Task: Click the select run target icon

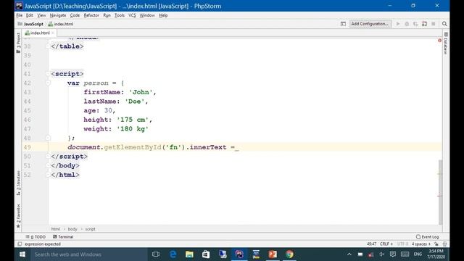Action: 343,24
